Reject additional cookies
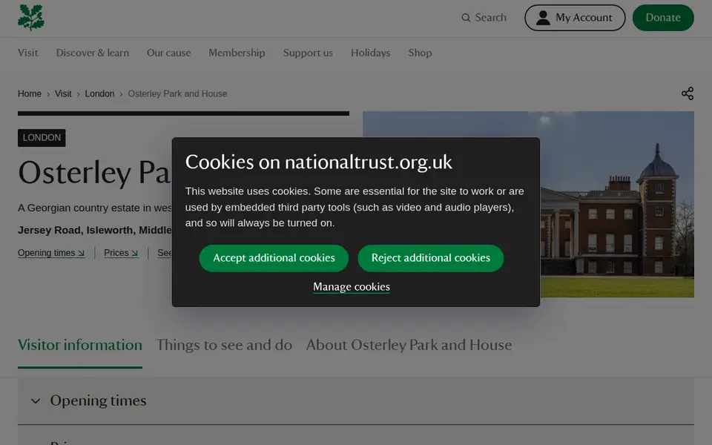 tap(430, 258)
